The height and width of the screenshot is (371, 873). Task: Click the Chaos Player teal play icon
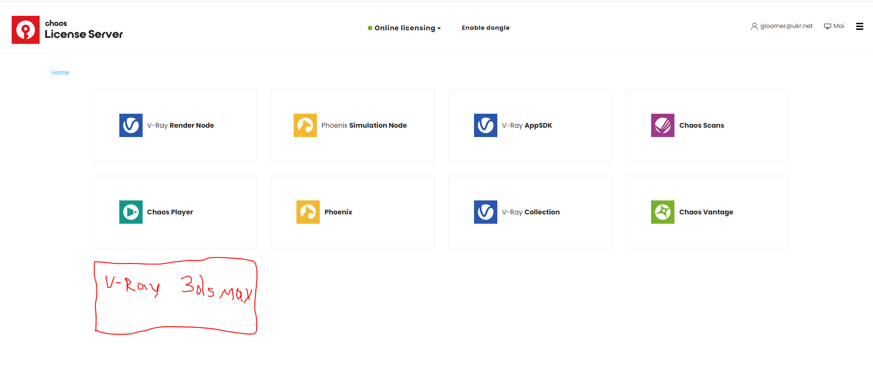[x=131, y=212]
